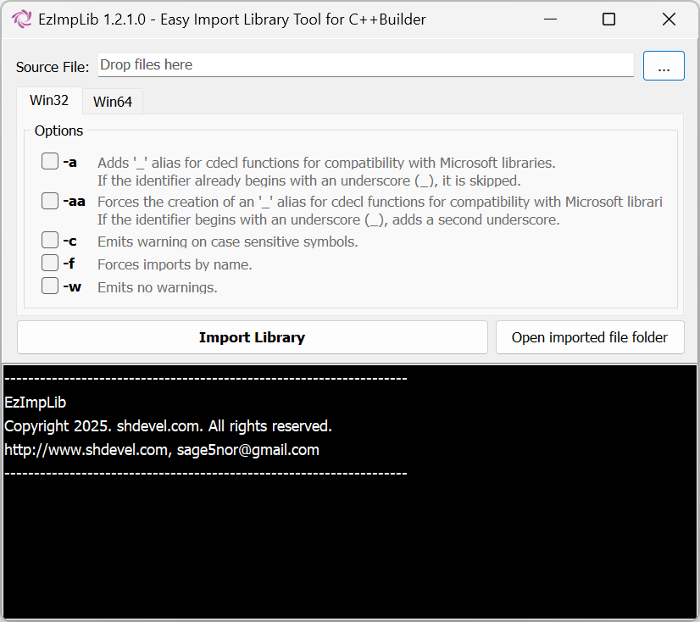This screenshot has height=622, width=700.
Task: Switch to the Win64 tab
Action: (113, 102)
